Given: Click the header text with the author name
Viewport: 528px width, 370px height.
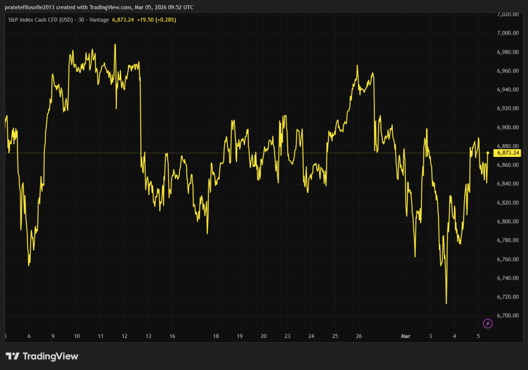Looking at the screenshot, I should pyautogui.click(x=99, y=7).
